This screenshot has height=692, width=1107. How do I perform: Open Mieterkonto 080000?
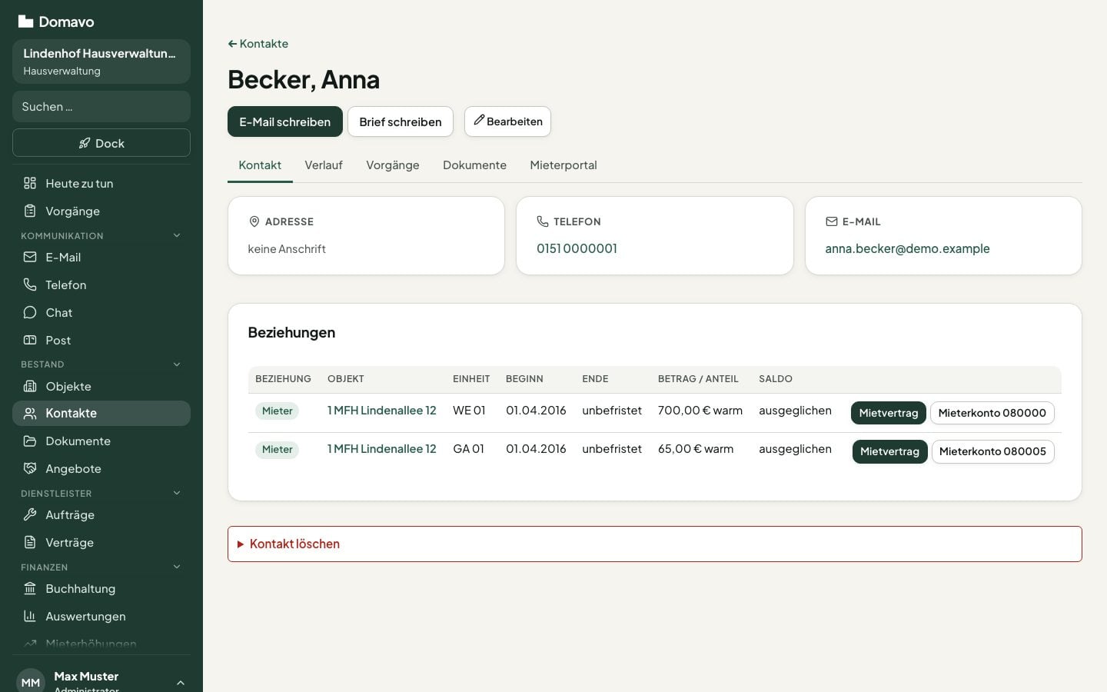pos(992,413)
